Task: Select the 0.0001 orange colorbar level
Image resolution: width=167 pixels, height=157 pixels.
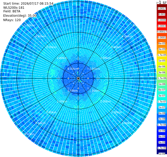Action: coord(162,38)
